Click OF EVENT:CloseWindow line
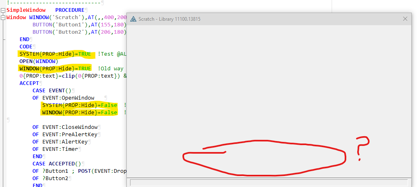The image size is (417, 187). [65, 127]
